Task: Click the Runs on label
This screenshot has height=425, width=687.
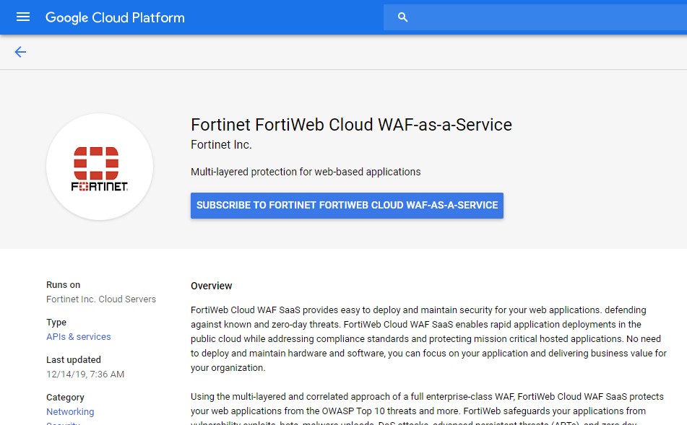Action: [63, 285]
